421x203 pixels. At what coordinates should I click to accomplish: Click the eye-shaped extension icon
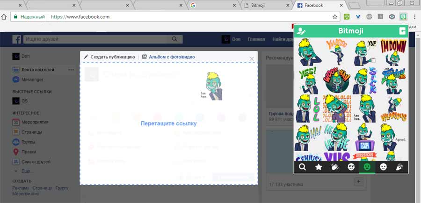(392, 17)
